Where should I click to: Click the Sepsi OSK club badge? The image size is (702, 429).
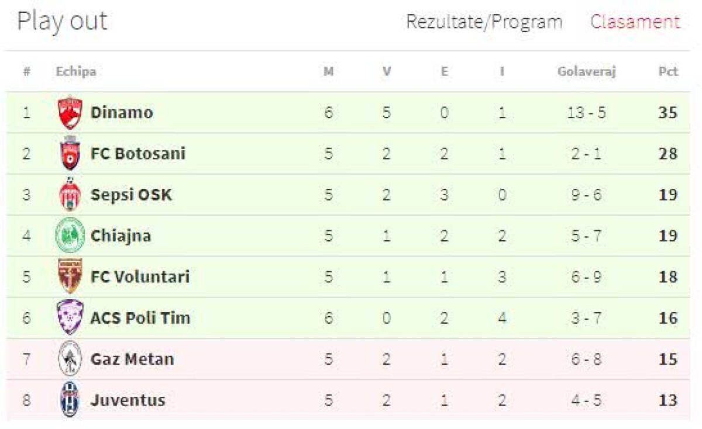[x=70, y=195]
